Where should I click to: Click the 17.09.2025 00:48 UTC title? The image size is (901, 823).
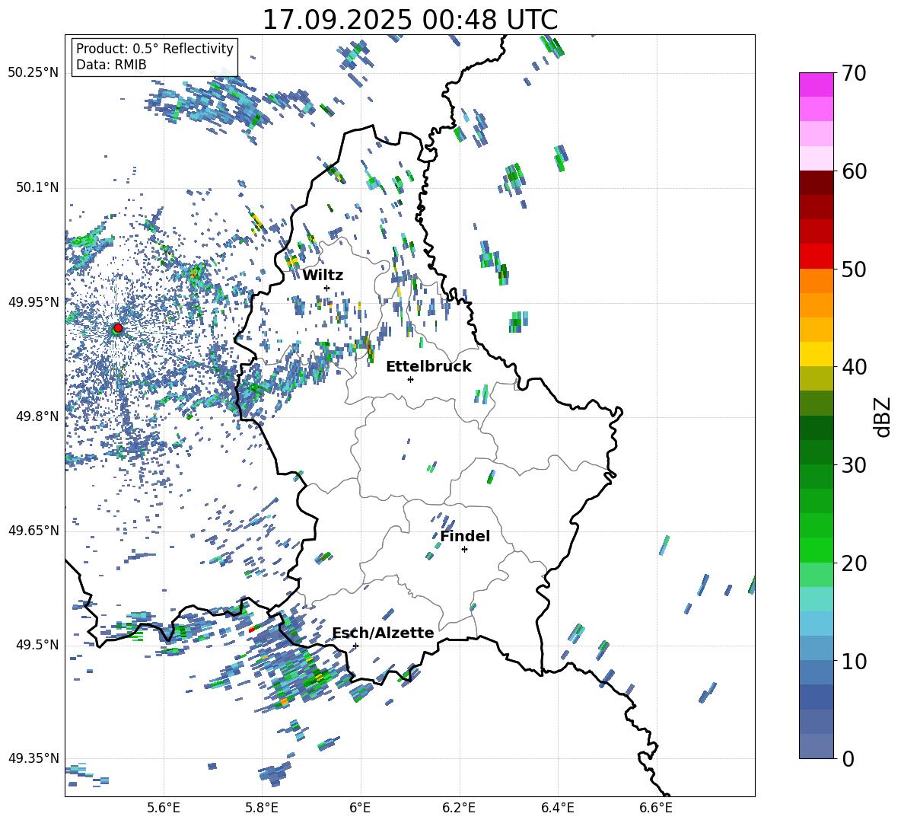[x=409, y=20]
